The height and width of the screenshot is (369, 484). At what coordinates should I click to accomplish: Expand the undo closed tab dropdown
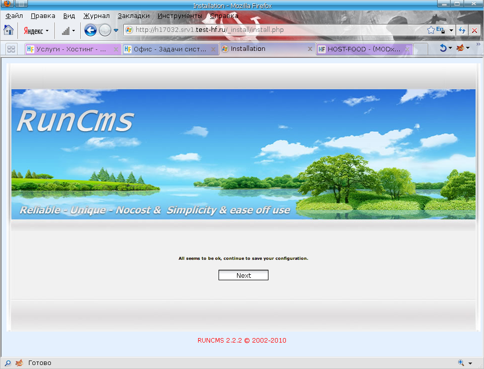coord(450,48)
